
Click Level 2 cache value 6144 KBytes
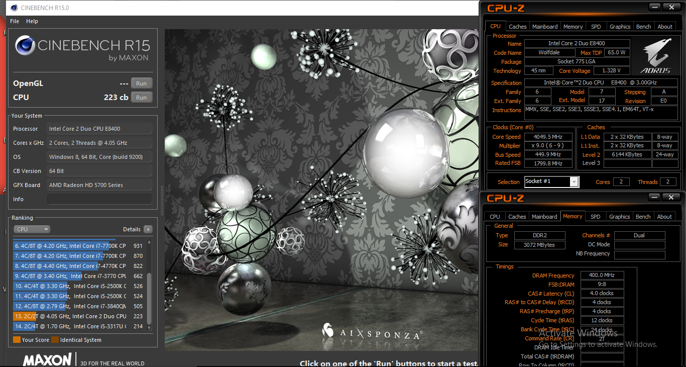coord(627,155)
